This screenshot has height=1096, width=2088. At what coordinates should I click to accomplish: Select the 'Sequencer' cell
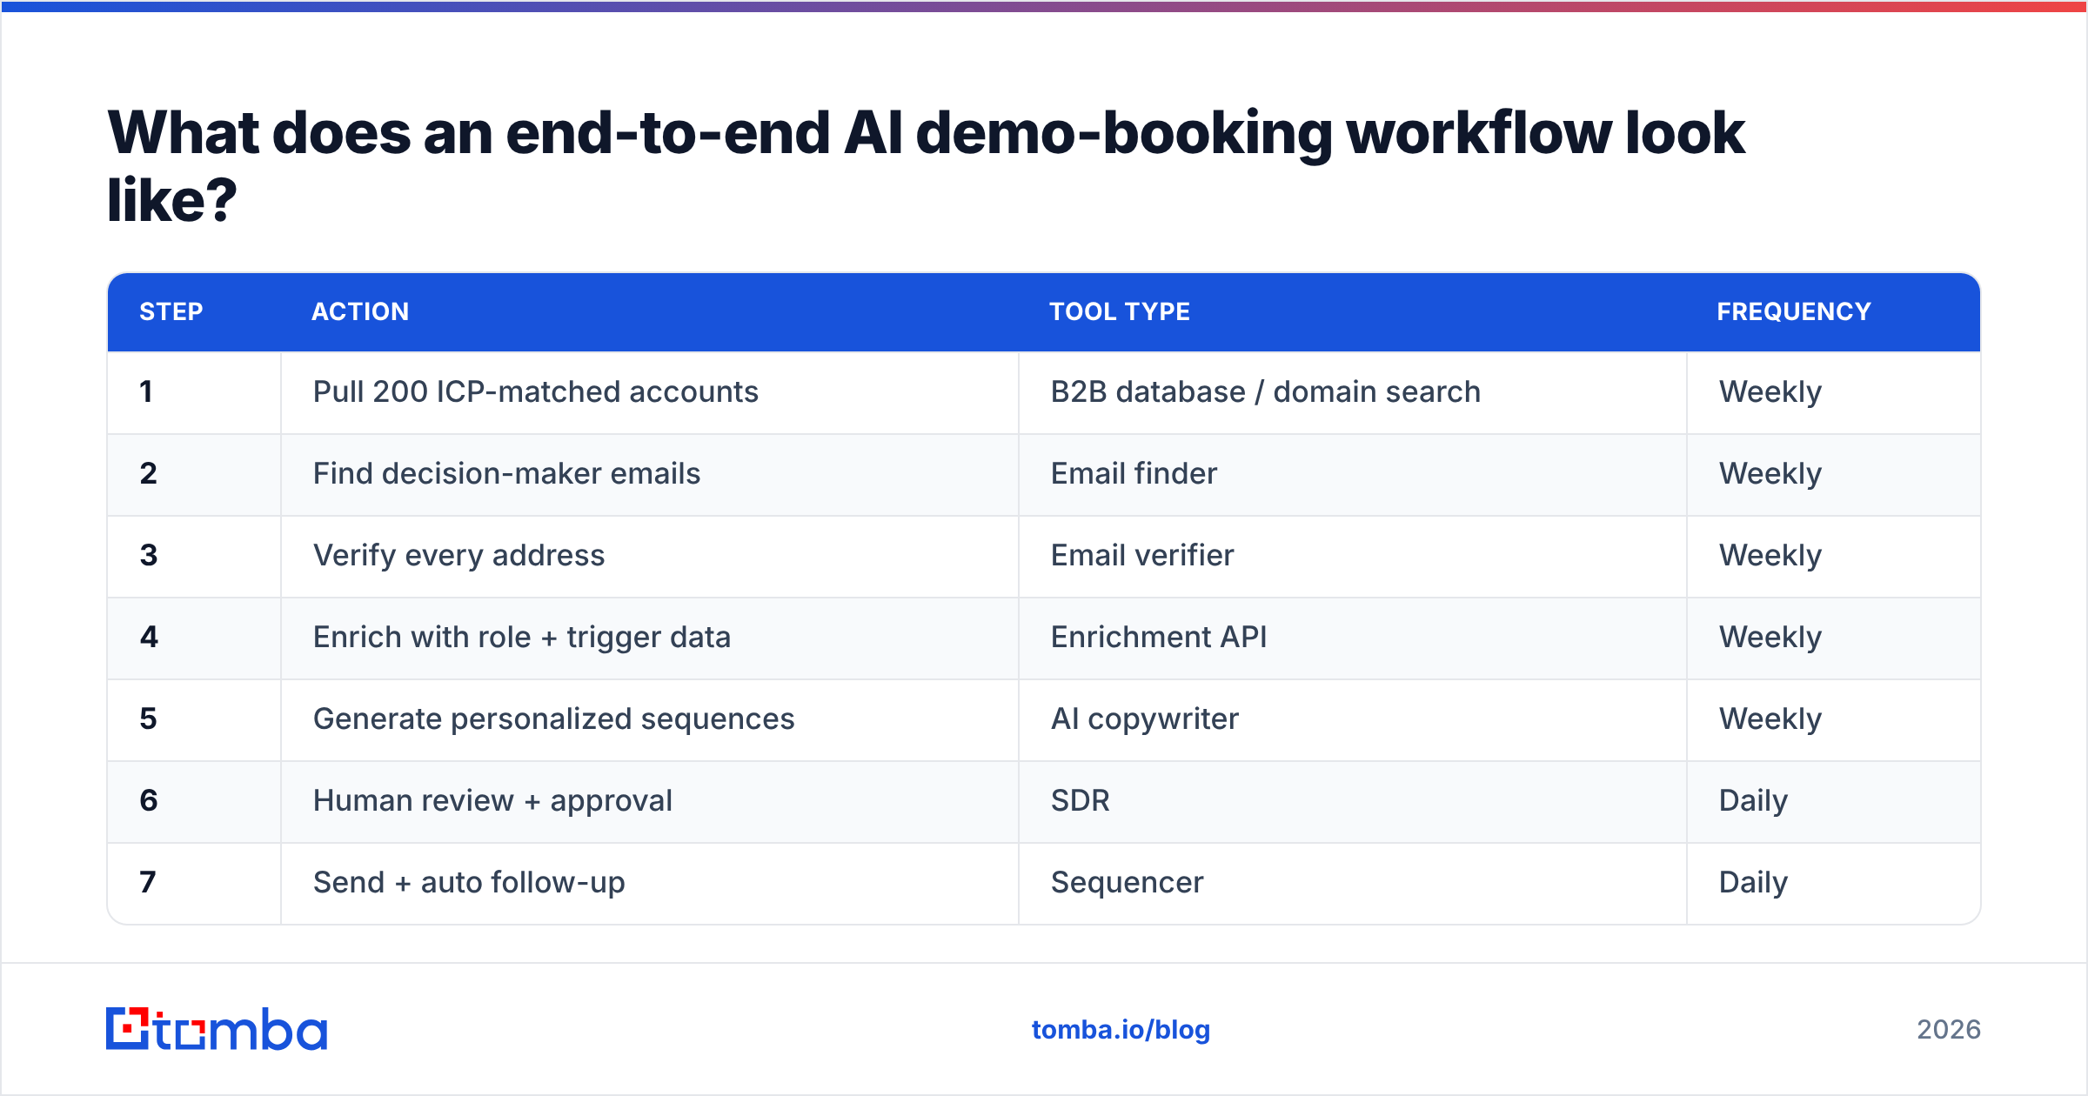pyautogui.click(x=1353, y=883)
